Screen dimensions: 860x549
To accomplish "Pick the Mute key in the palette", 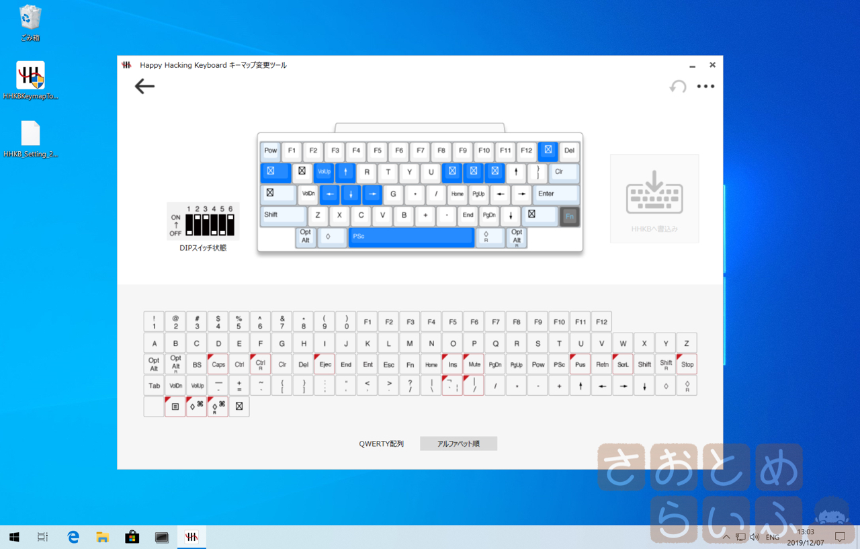I will [474, 364].
